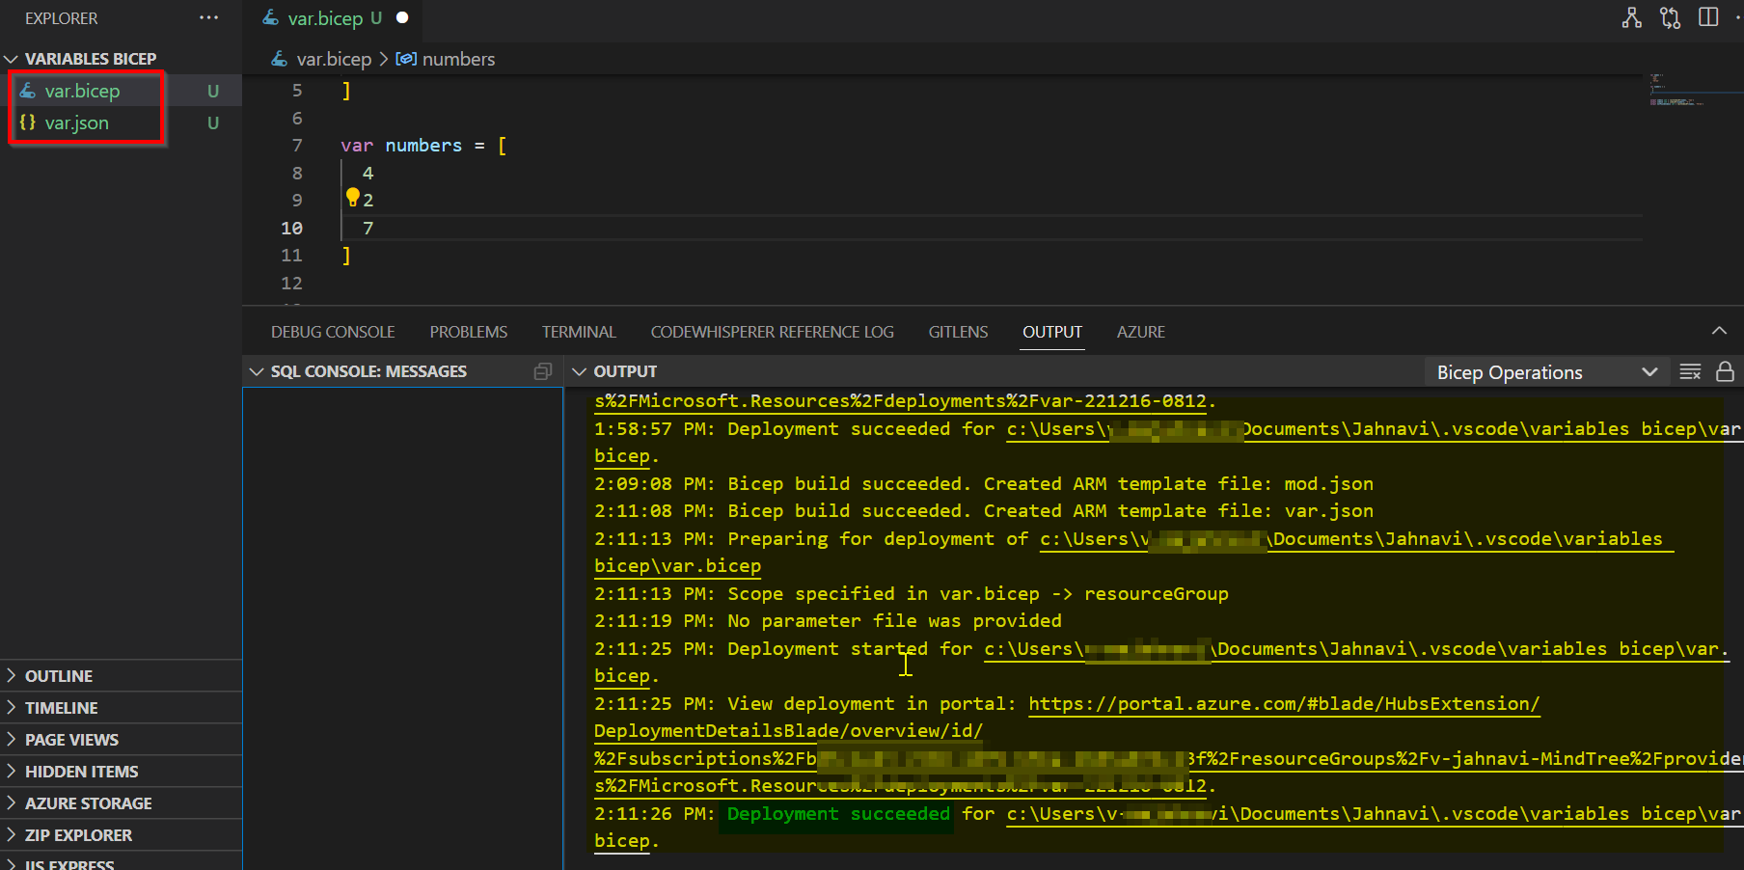Image resolution: width=1744 pixels, height=870 pixels.
Task: Click the copy icon in SQL Console Messages header
Action: (543, 371)
